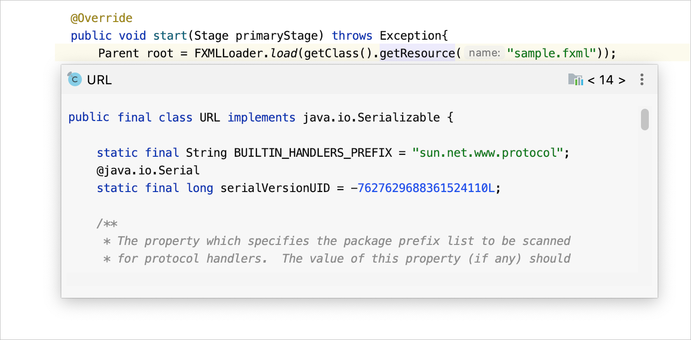Navigate back with the previous arrow
The width and height of the screenshot is (691, 340).
point(592,80)
